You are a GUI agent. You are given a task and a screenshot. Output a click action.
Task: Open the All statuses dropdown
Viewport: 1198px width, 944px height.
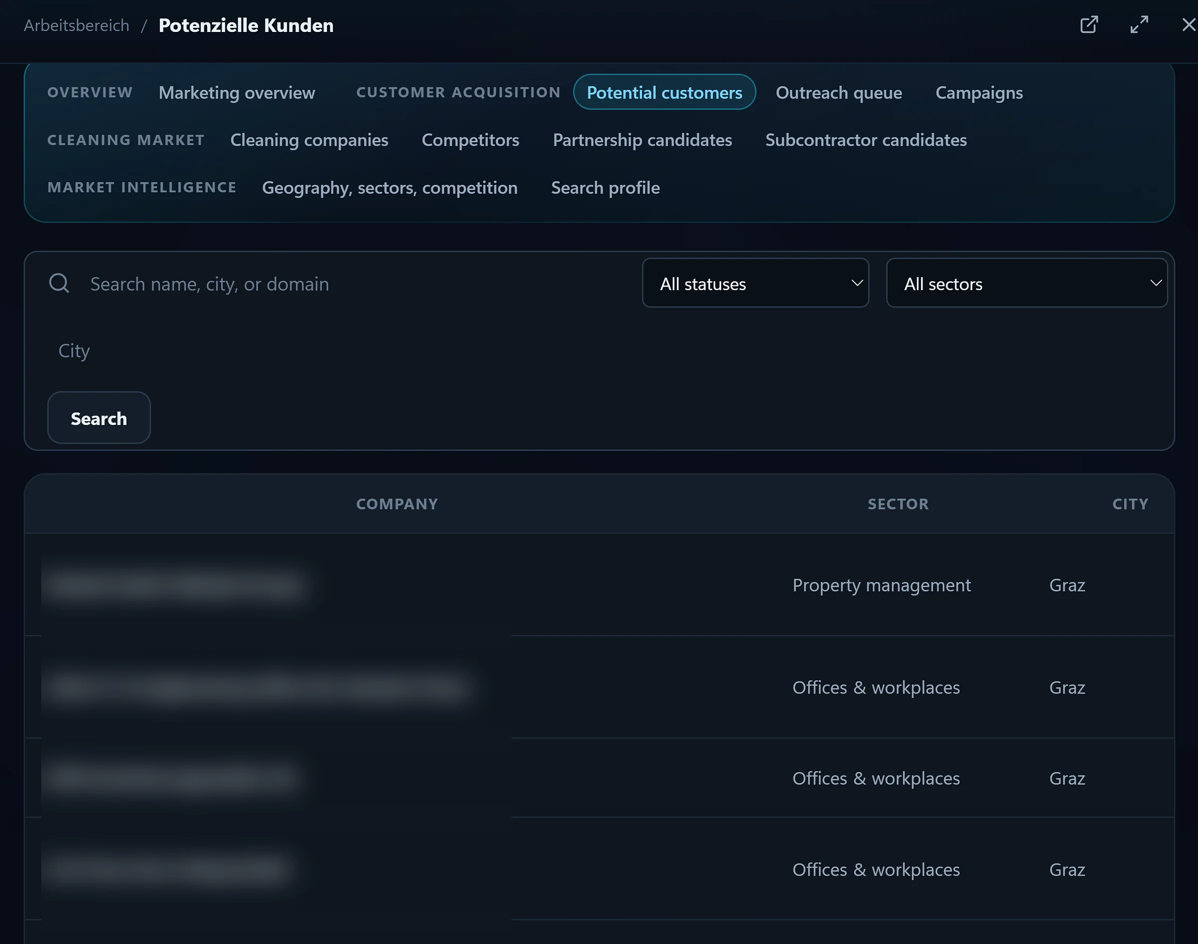755,283
